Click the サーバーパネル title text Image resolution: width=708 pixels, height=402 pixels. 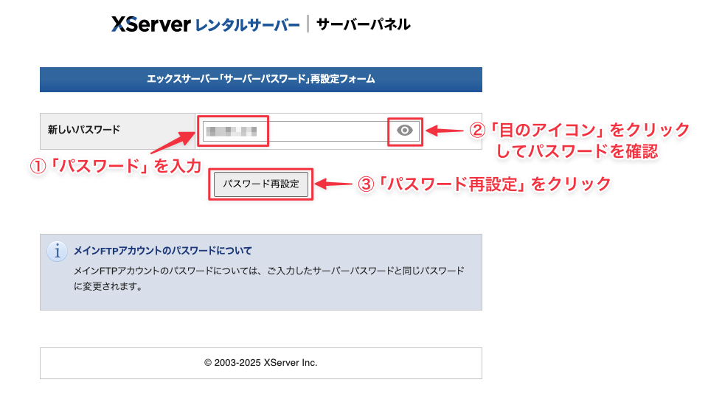point(363,24)
